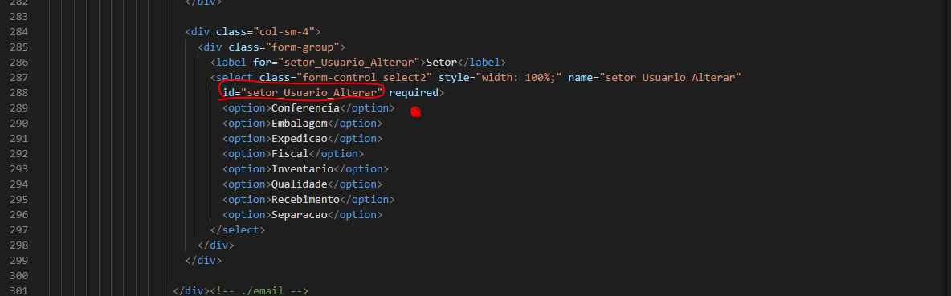Click the Recebimento option text
Viewport: 951px width, 296px height.
(x=305, y=199)
